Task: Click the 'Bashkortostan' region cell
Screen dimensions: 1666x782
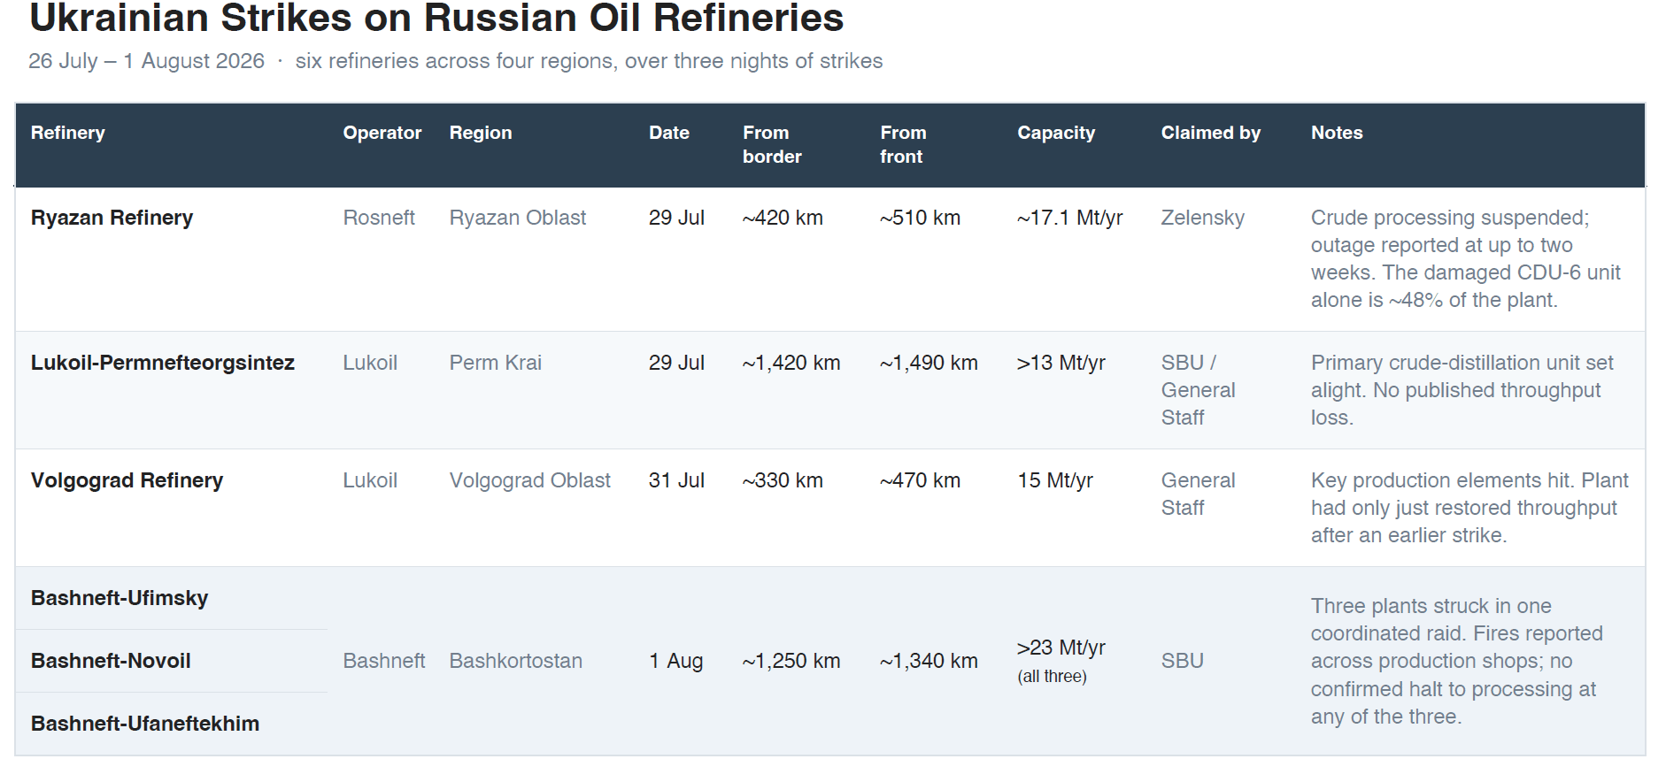Action: 516,661
